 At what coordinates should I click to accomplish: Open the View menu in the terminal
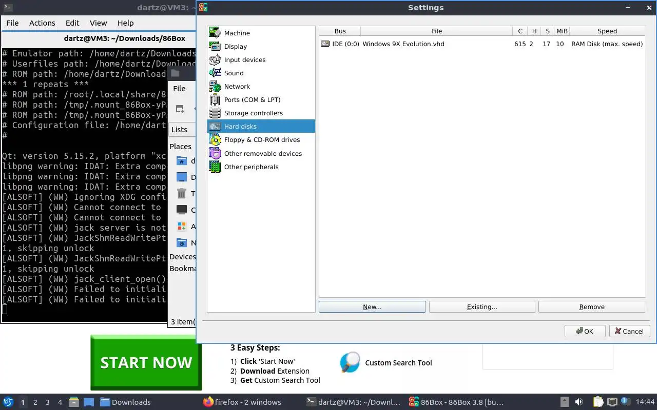pos(98,23)
